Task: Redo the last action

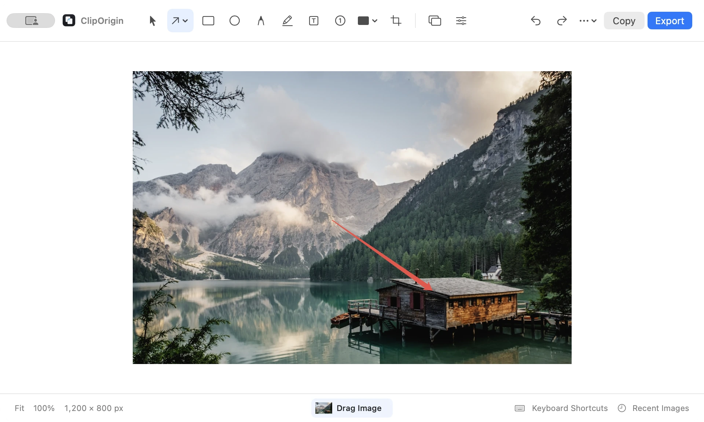Action: 562,21
